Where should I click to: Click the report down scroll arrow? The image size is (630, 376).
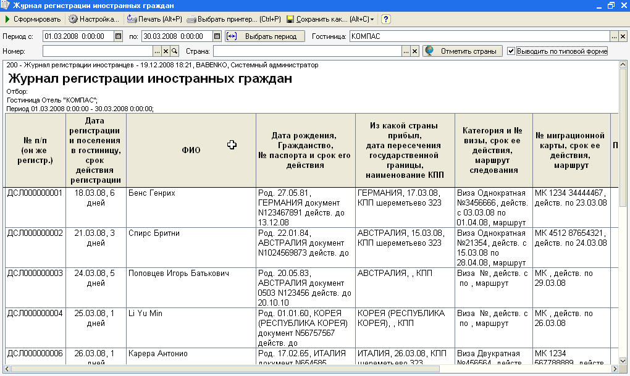623,361
